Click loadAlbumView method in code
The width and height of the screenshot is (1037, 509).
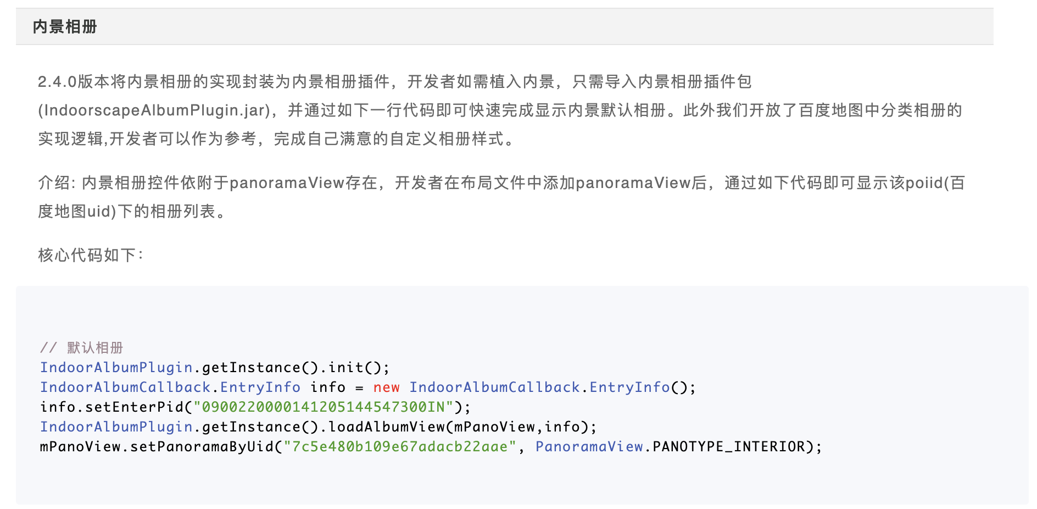click(387, 427)
